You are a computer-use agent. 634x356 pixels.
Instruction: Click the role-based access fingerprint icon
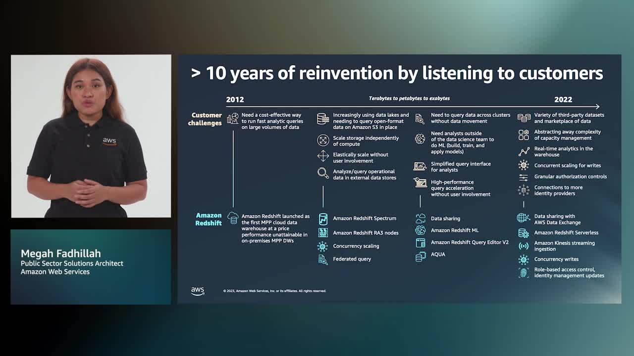coord(524,273)
